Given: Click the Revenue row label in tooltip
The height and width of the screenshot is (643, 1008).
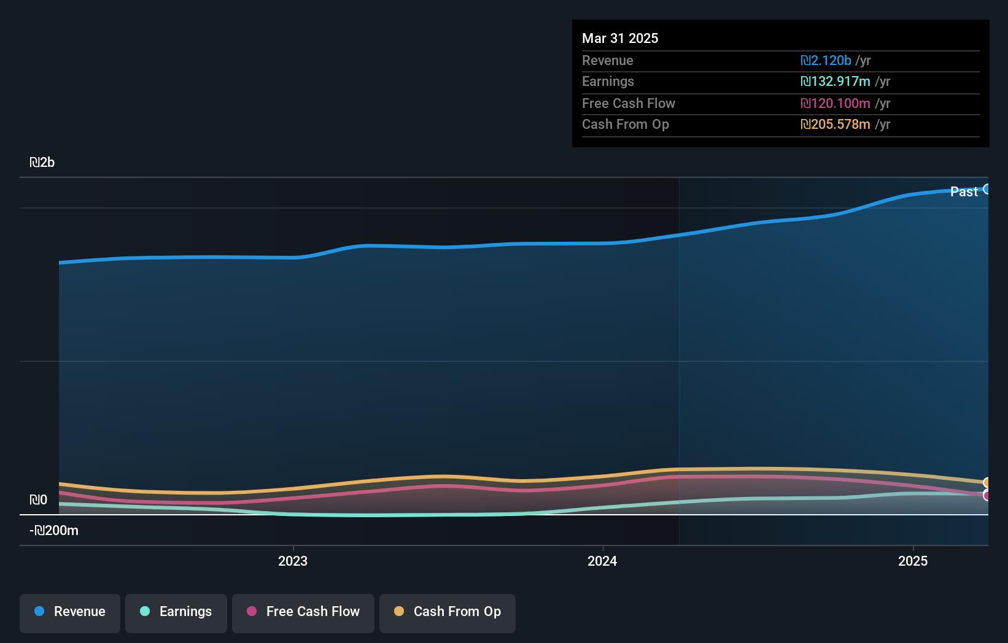Looking at the screenshot, I should pos(608,60).
